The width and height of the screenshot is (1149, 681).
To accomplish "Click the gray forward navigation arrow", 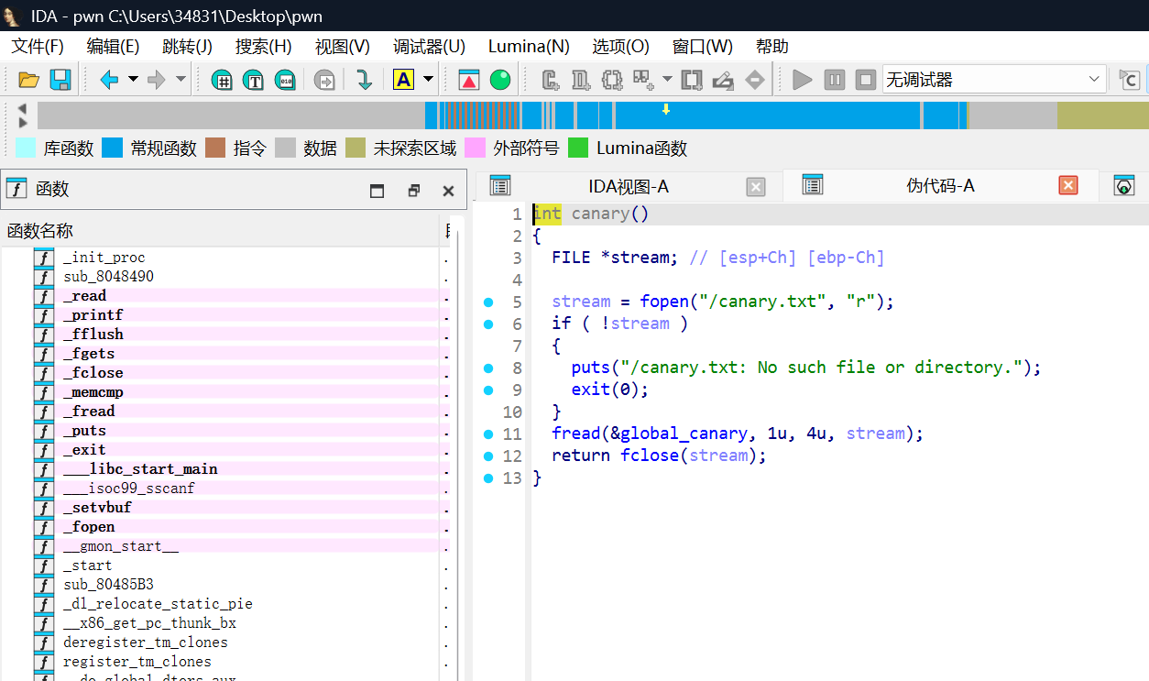I will tap(157, 80).
